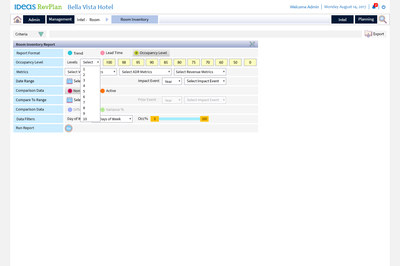Choose 5 from the Levels list

84,91
